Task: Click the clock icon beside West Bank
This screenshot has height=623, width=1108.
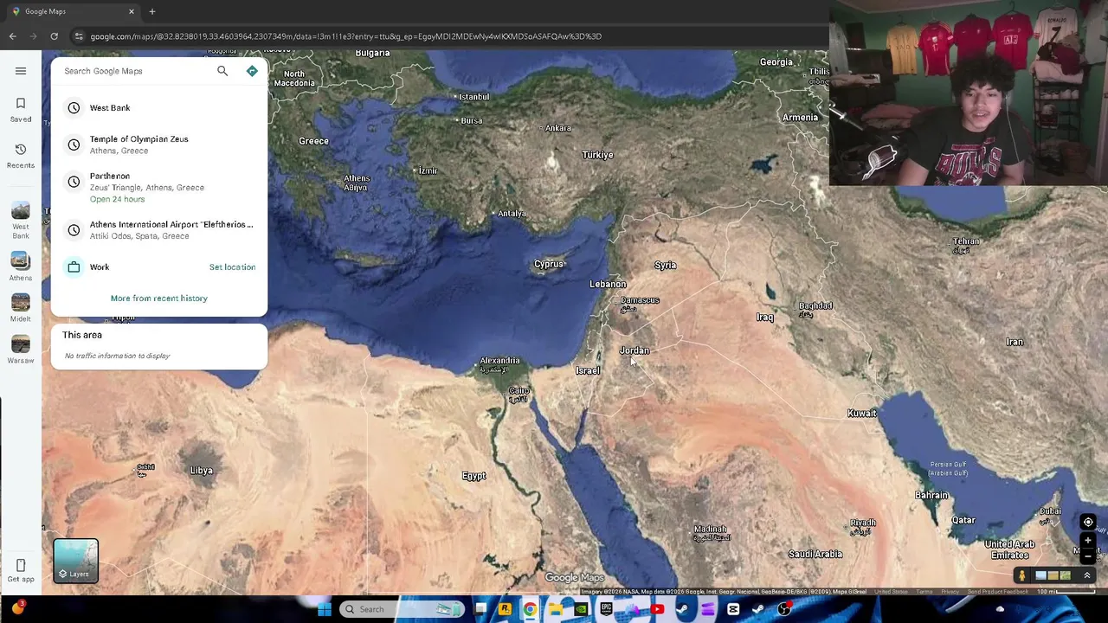Action: [74, 108]
